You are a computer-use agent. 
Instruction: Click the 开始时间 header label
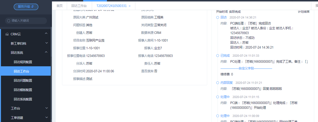tap(222, 12)
